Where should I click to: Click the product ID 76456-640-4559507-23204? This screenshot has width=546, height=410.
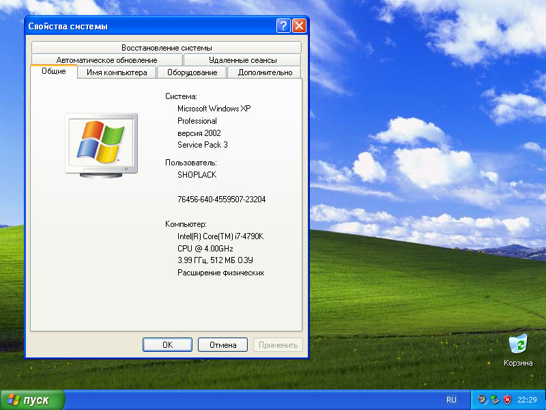221,199
